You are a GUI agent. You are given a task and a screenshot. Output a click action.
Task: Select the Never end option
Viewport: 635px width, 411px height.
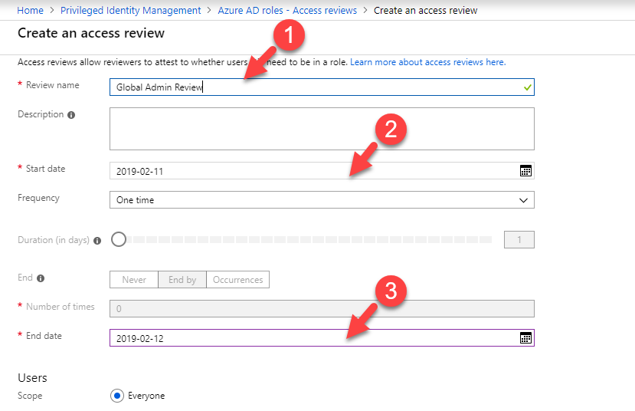pyautogui.click(x=134, y=280)
